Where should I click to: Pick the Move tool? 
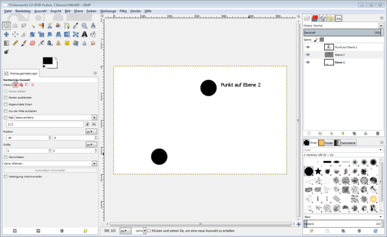coord(7,34)
